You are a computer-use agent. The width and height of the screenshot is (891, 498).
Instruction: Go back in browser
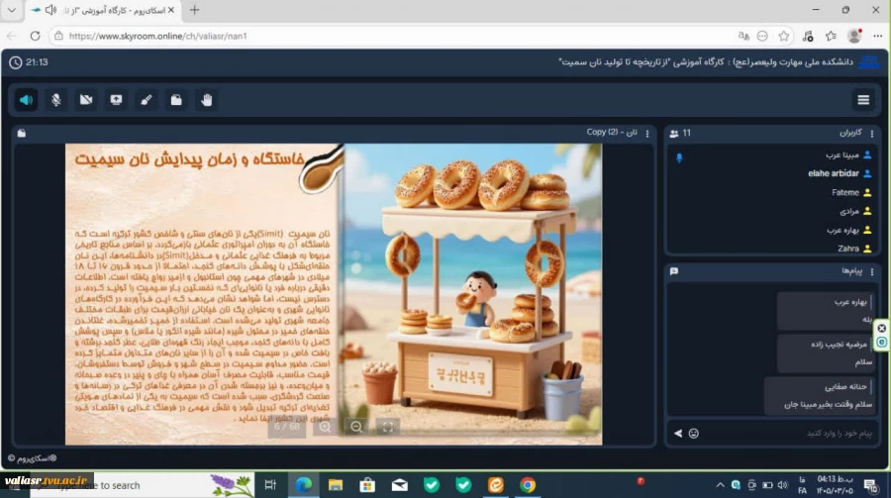click(x=11, y=36)
